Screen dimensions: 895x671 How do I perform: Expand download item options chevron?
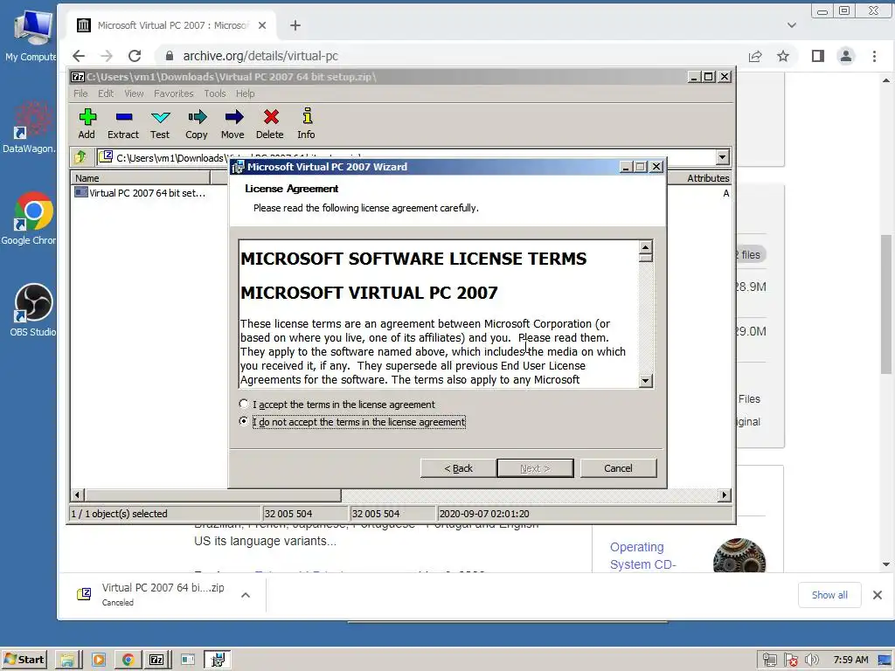pyautogui.click(x=246, y=595)
